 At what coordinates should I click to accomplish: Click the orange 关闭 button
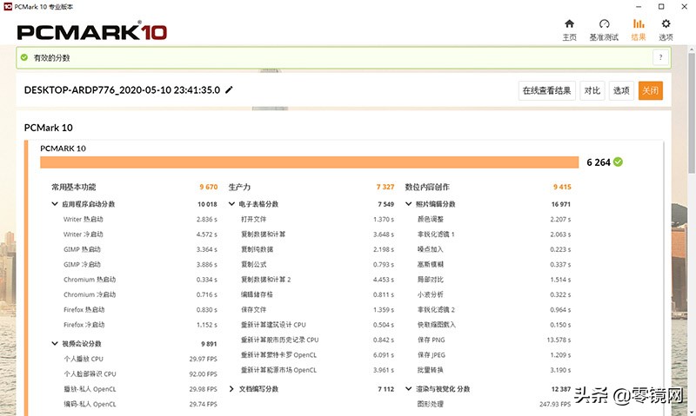pos(650,91)
